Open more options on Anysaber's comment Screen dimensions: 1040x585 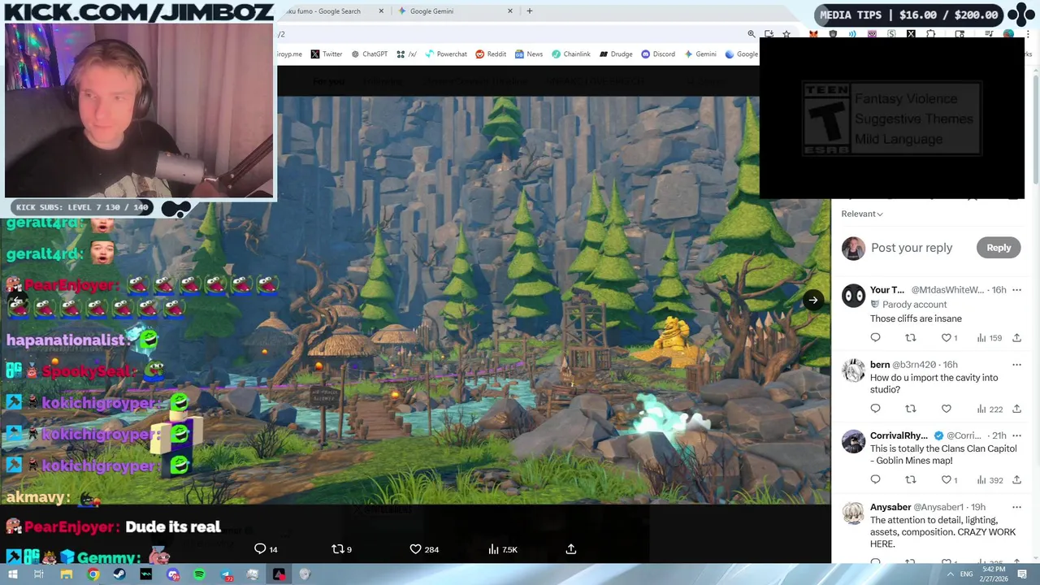pos(1016,507)
